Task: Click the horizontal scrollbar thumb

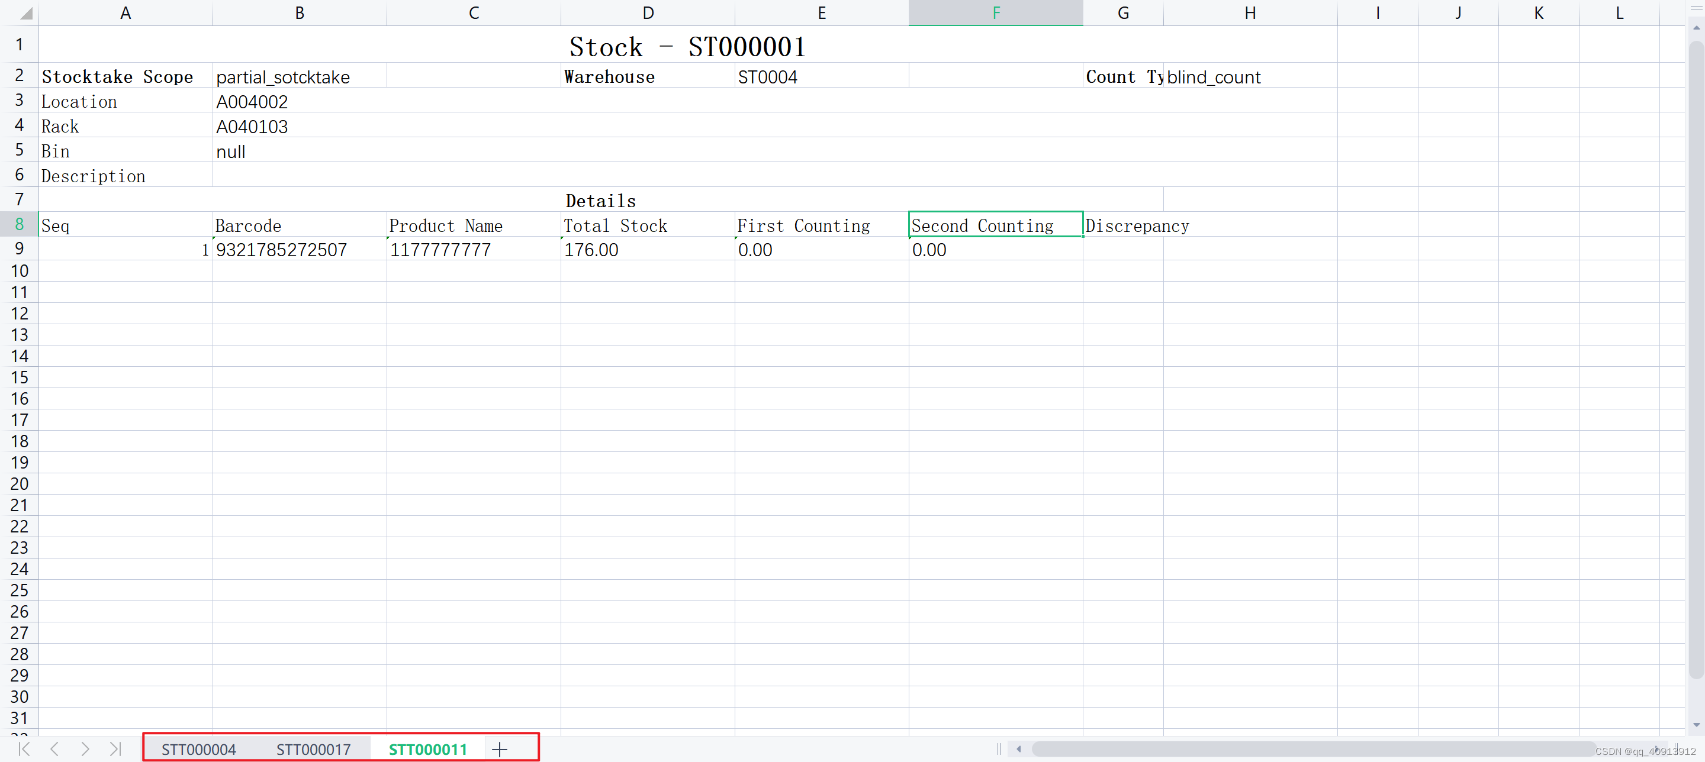Action: 1314,750
